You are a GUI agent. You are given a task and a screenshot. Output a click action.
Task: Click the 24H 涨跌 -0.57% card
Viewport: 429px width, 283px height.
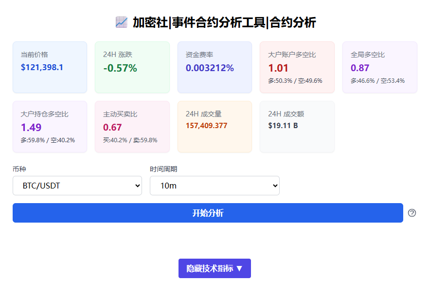(x=132, y=67)
